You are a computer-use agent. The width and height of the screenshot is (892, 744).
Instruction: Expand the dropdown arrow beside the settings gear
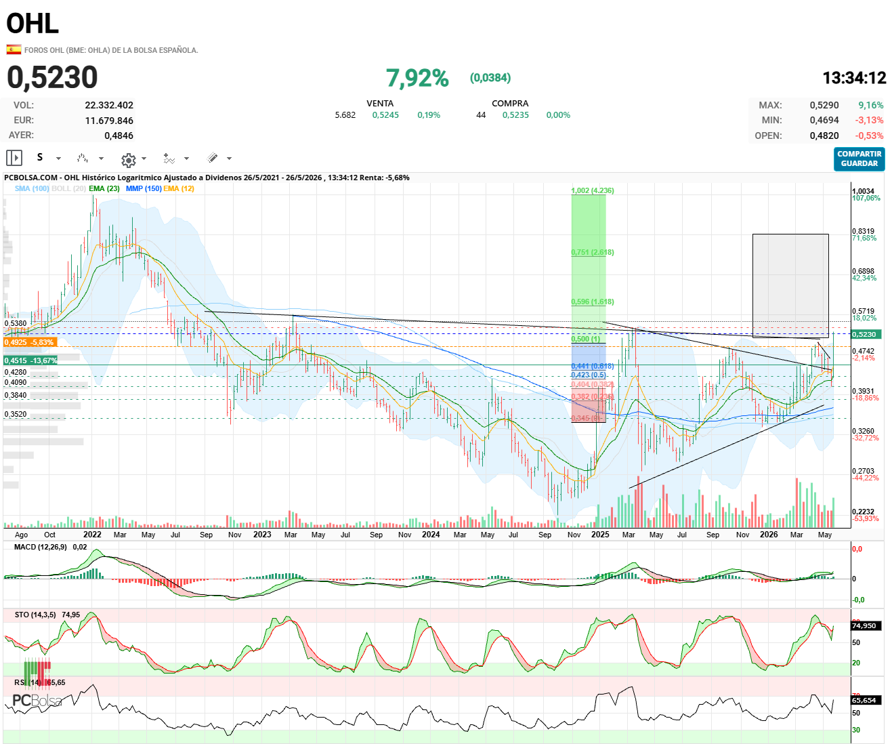pos(144,159)
